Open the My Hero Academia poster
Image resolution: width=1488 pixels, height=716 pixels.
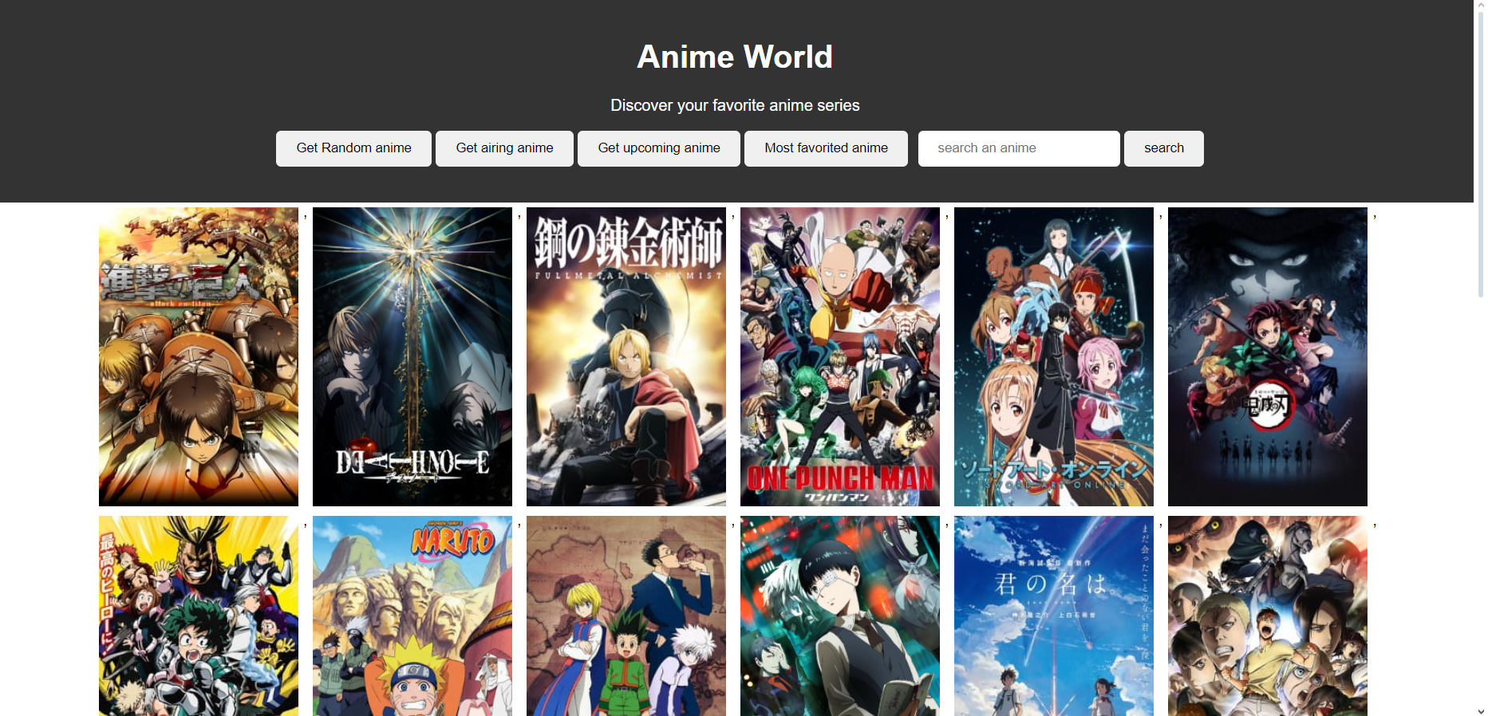pyautogui.click(x=199, y=616)
